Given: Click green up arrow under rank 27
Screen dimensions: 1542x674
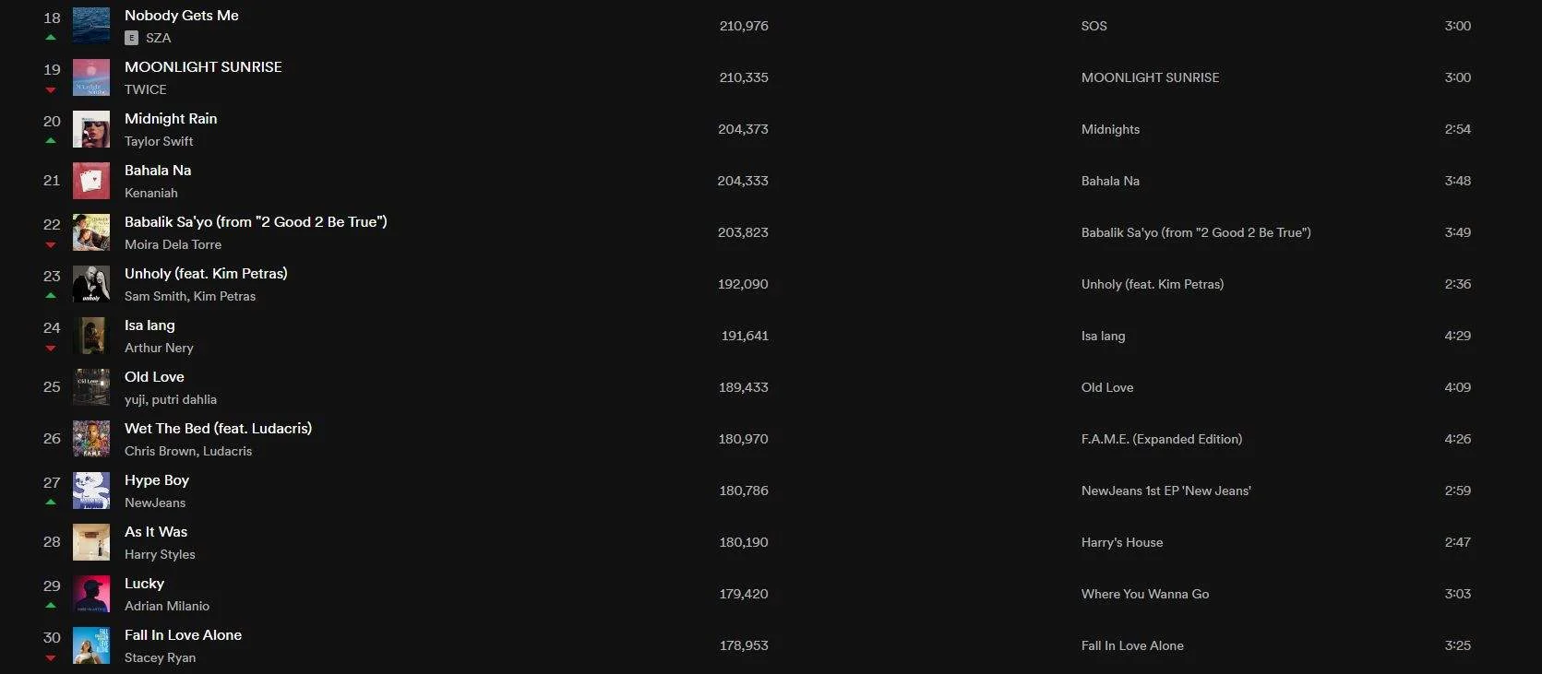Looking at the screenshot, I should [51, 503].
